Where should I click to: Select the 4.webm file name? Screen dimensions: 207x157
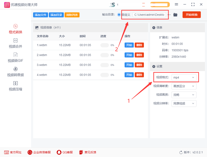pos(42,75)
